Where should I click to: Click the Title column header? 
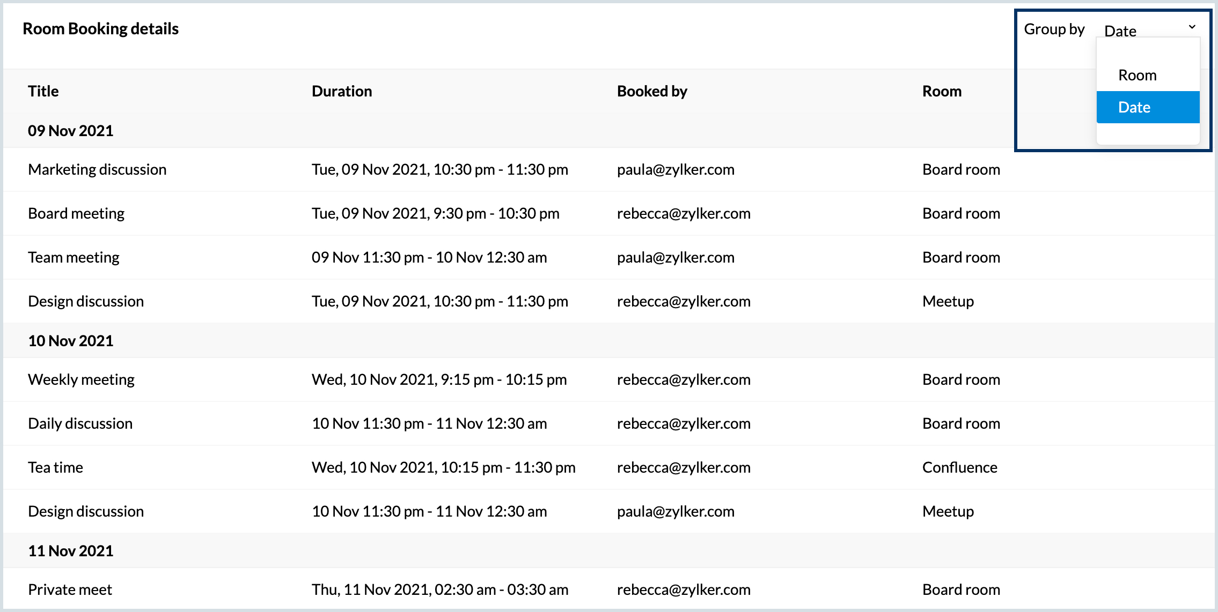click(x=43, y=91)
